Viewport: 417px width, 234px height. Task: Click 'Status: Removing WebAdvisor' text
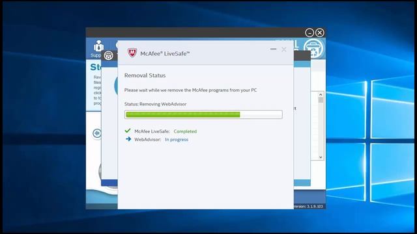(155, 104)
